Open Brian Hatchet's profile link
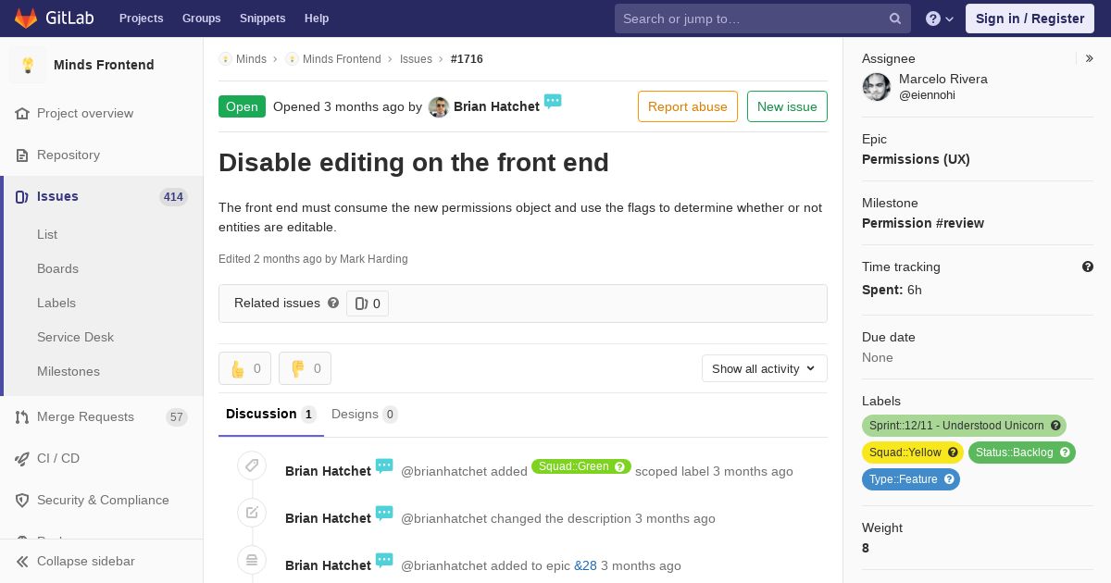This screenshot has width=1111, height=583. pos(496,106)
